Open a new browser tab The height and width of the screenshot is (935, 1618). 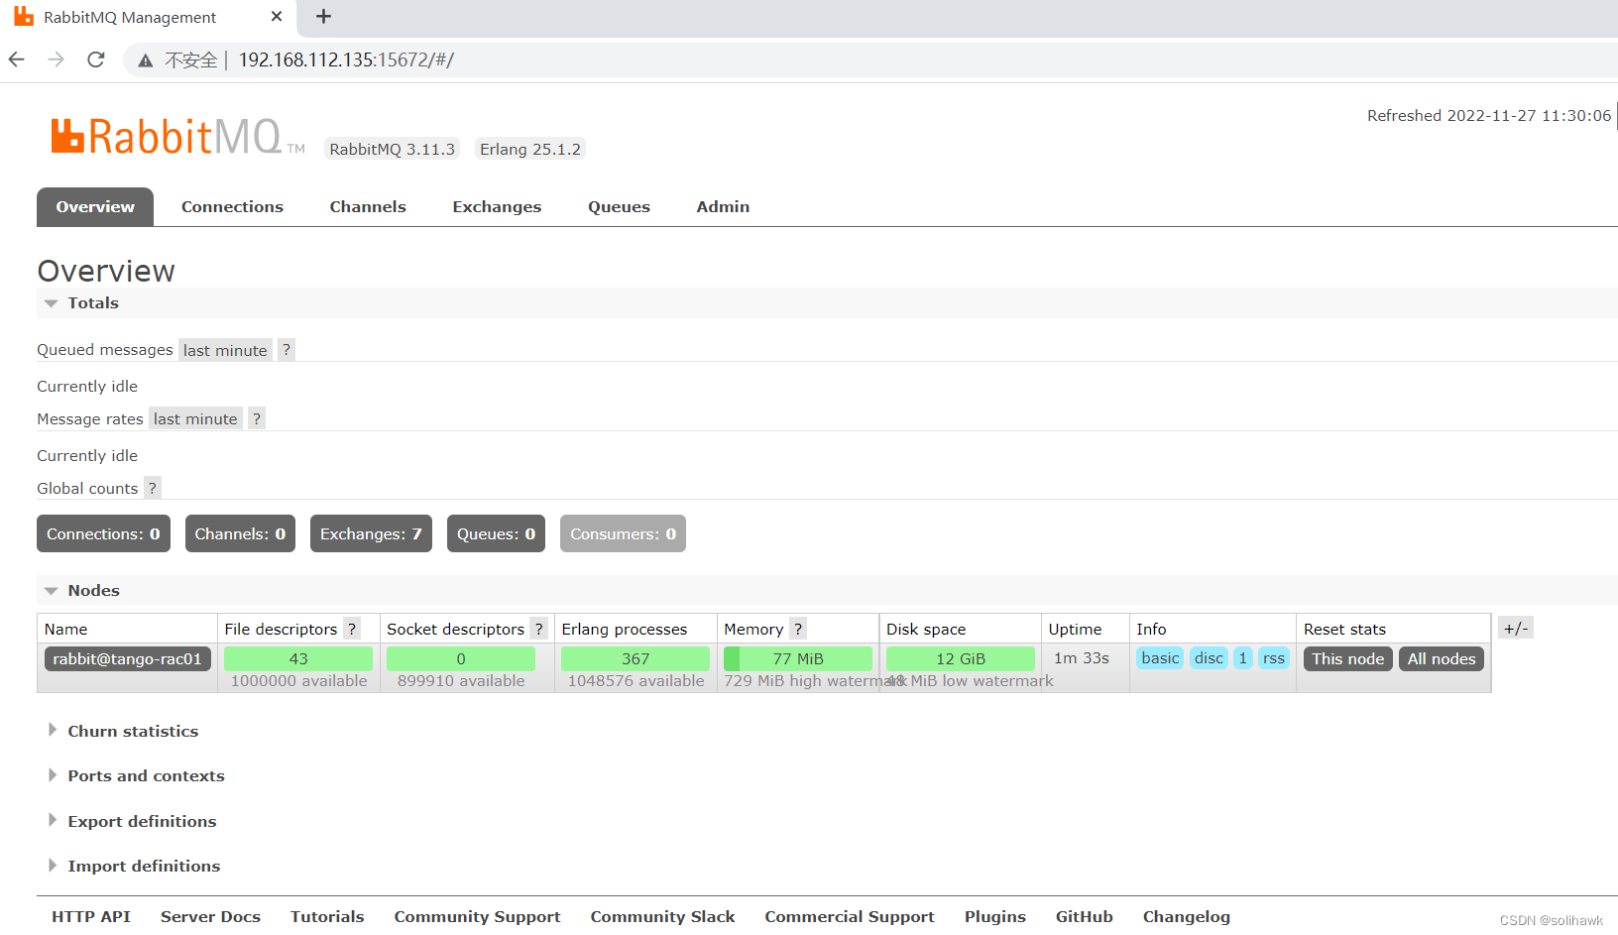[x=323, y=17]
